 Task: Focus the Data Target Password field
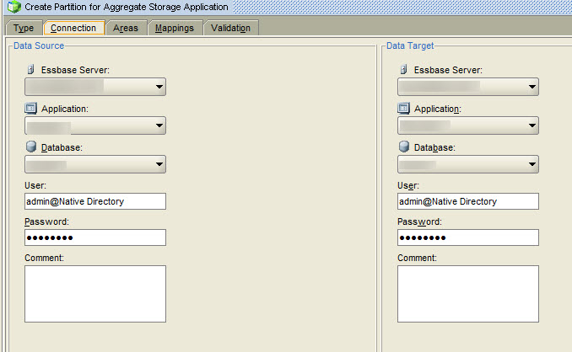pyautogui.click(x=467, y=237)
